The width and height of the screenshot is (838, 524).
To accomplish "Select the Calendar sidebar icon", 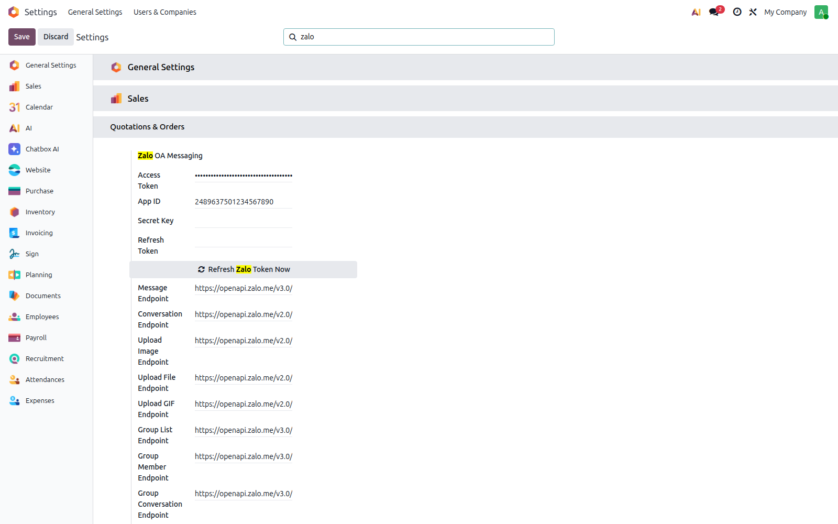I will [x=15, y=107].
